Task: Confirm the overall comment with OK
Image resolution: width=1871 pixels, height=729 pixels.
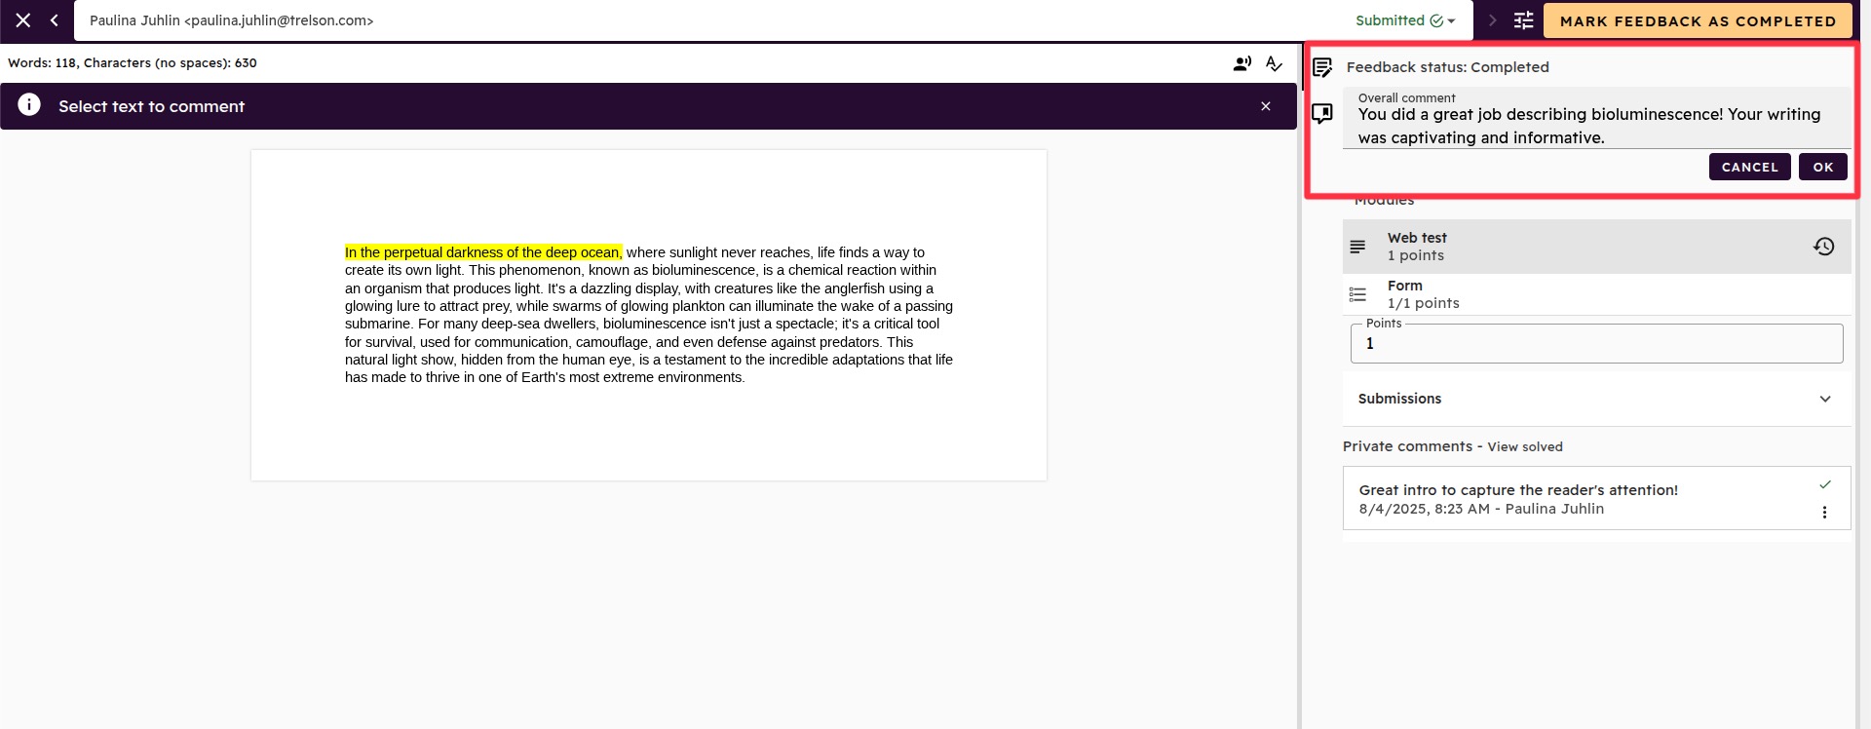Action: pyautogui.click(x=1823, y=167)
